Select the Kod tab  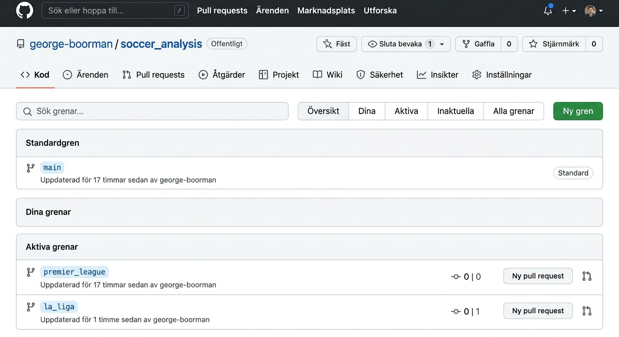pyautogui.click(x=35, y=75)
